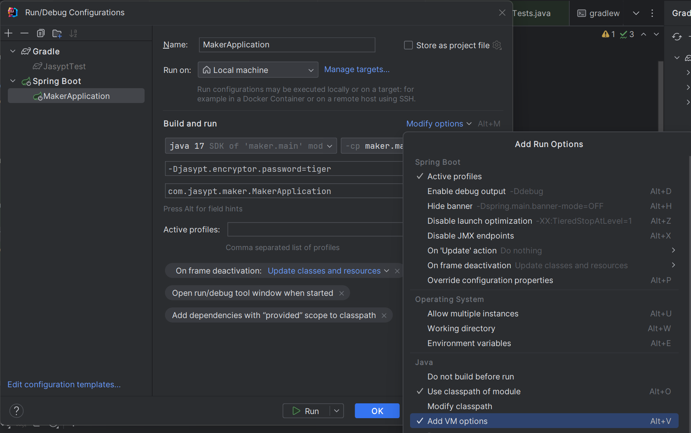Go to previous highlighted problem arrow
Viewport: 691px width, 433px height.
point(644,34)
